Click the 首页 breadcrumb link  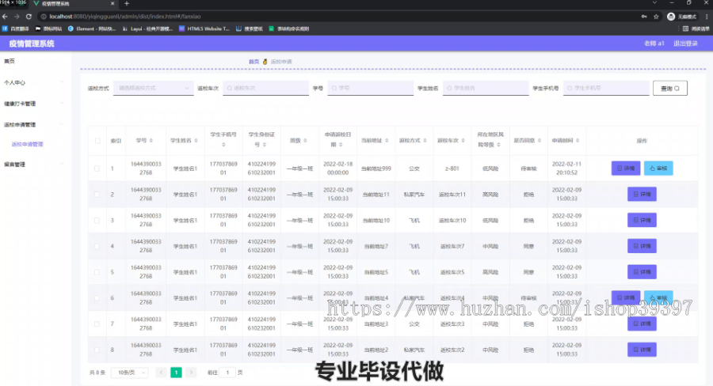pyautogui.click(x=254, y=62)
